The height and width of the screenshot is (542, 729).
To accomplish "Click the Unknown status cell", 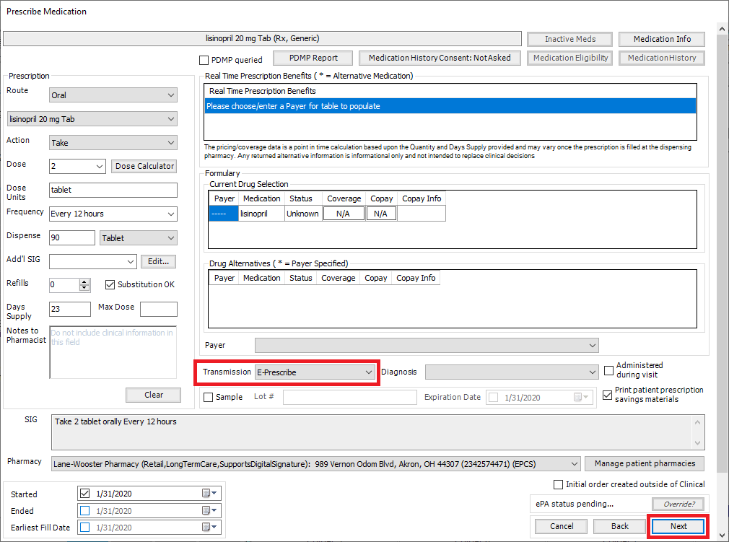I will point(303,214).
